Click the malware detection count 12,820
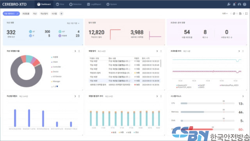The height and width of the screenshot is (141, 250). pos(96,32)
